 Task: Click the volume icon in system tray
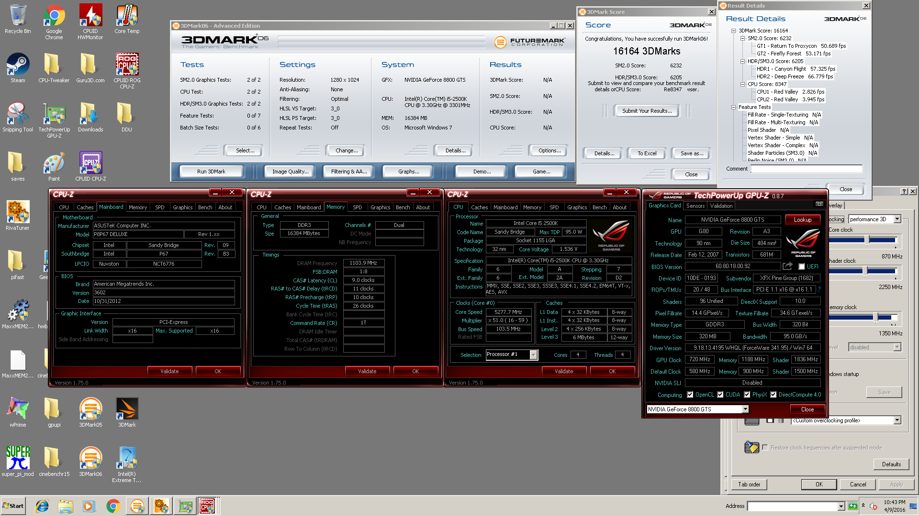point(874,506)
